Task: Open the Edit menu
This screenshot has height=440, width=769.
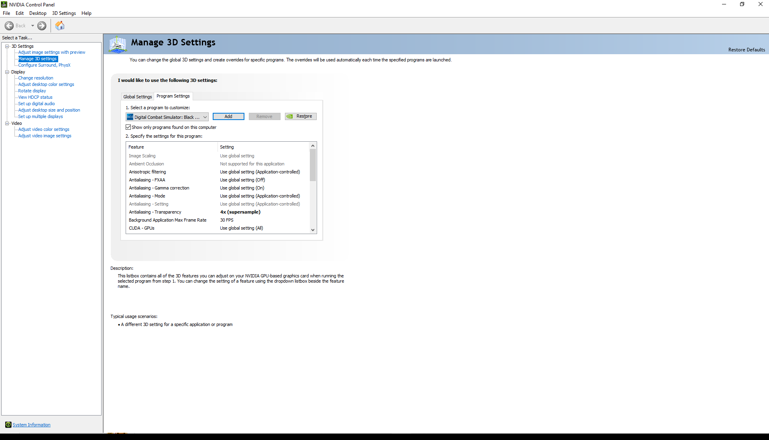Action: point(20,13)
